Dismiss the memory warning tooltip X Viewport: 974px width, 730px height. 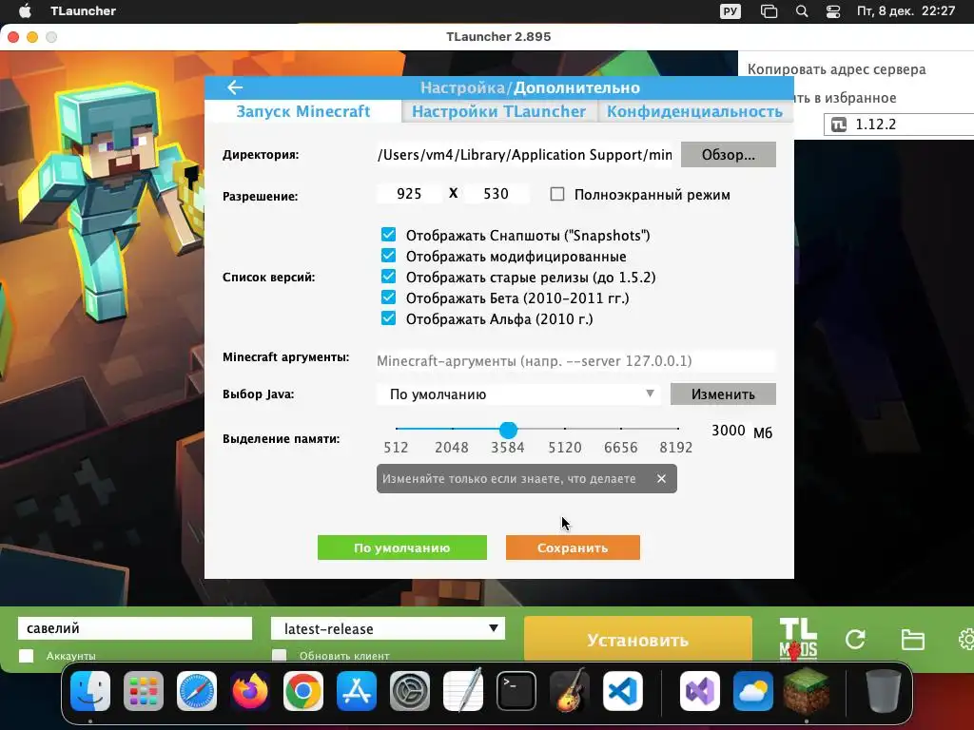[x=662, y=479]
